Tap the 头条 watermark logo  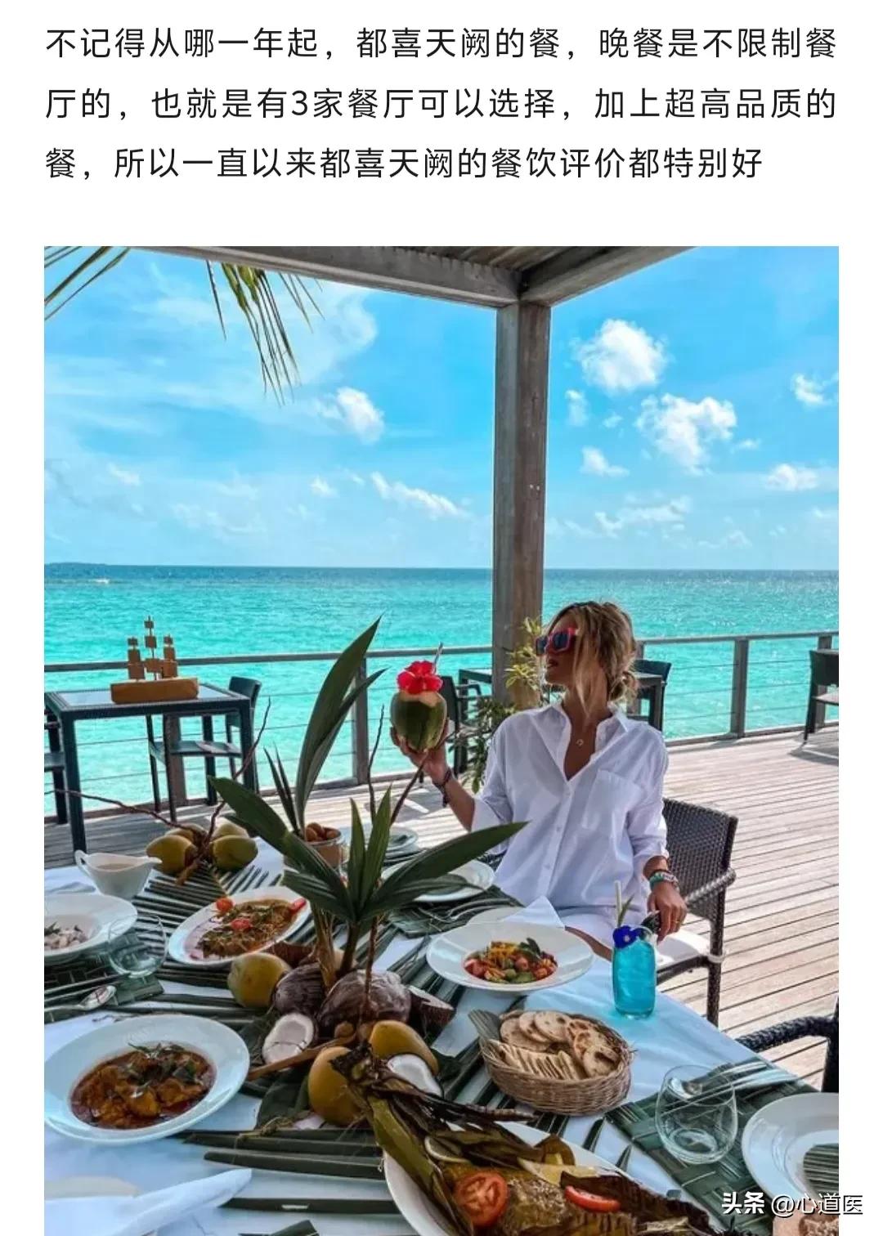point(743,1204)
